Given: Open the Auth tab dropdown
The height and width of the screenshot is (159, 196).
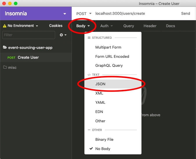Looking at the screenshot, I should [x=106, y=26].
